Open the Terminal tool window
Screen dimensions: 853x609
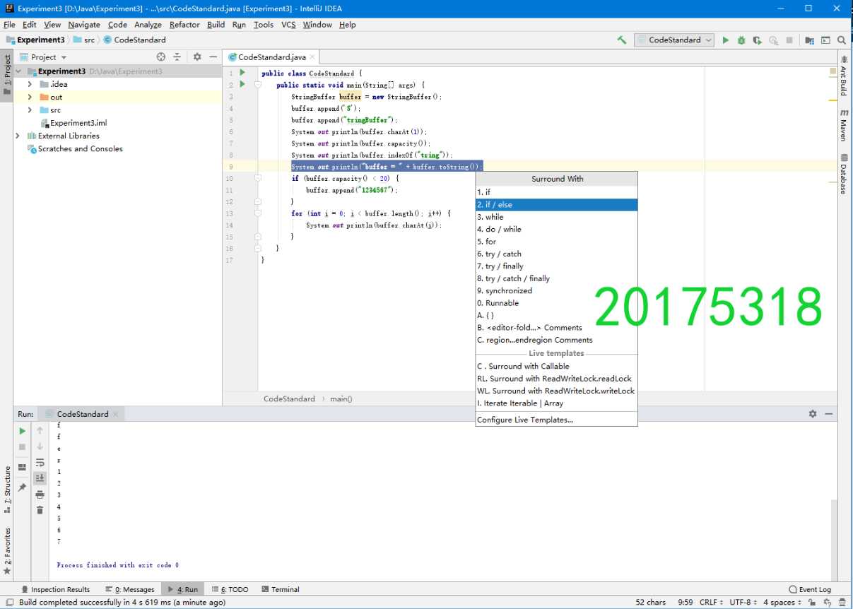click(281, 589)
